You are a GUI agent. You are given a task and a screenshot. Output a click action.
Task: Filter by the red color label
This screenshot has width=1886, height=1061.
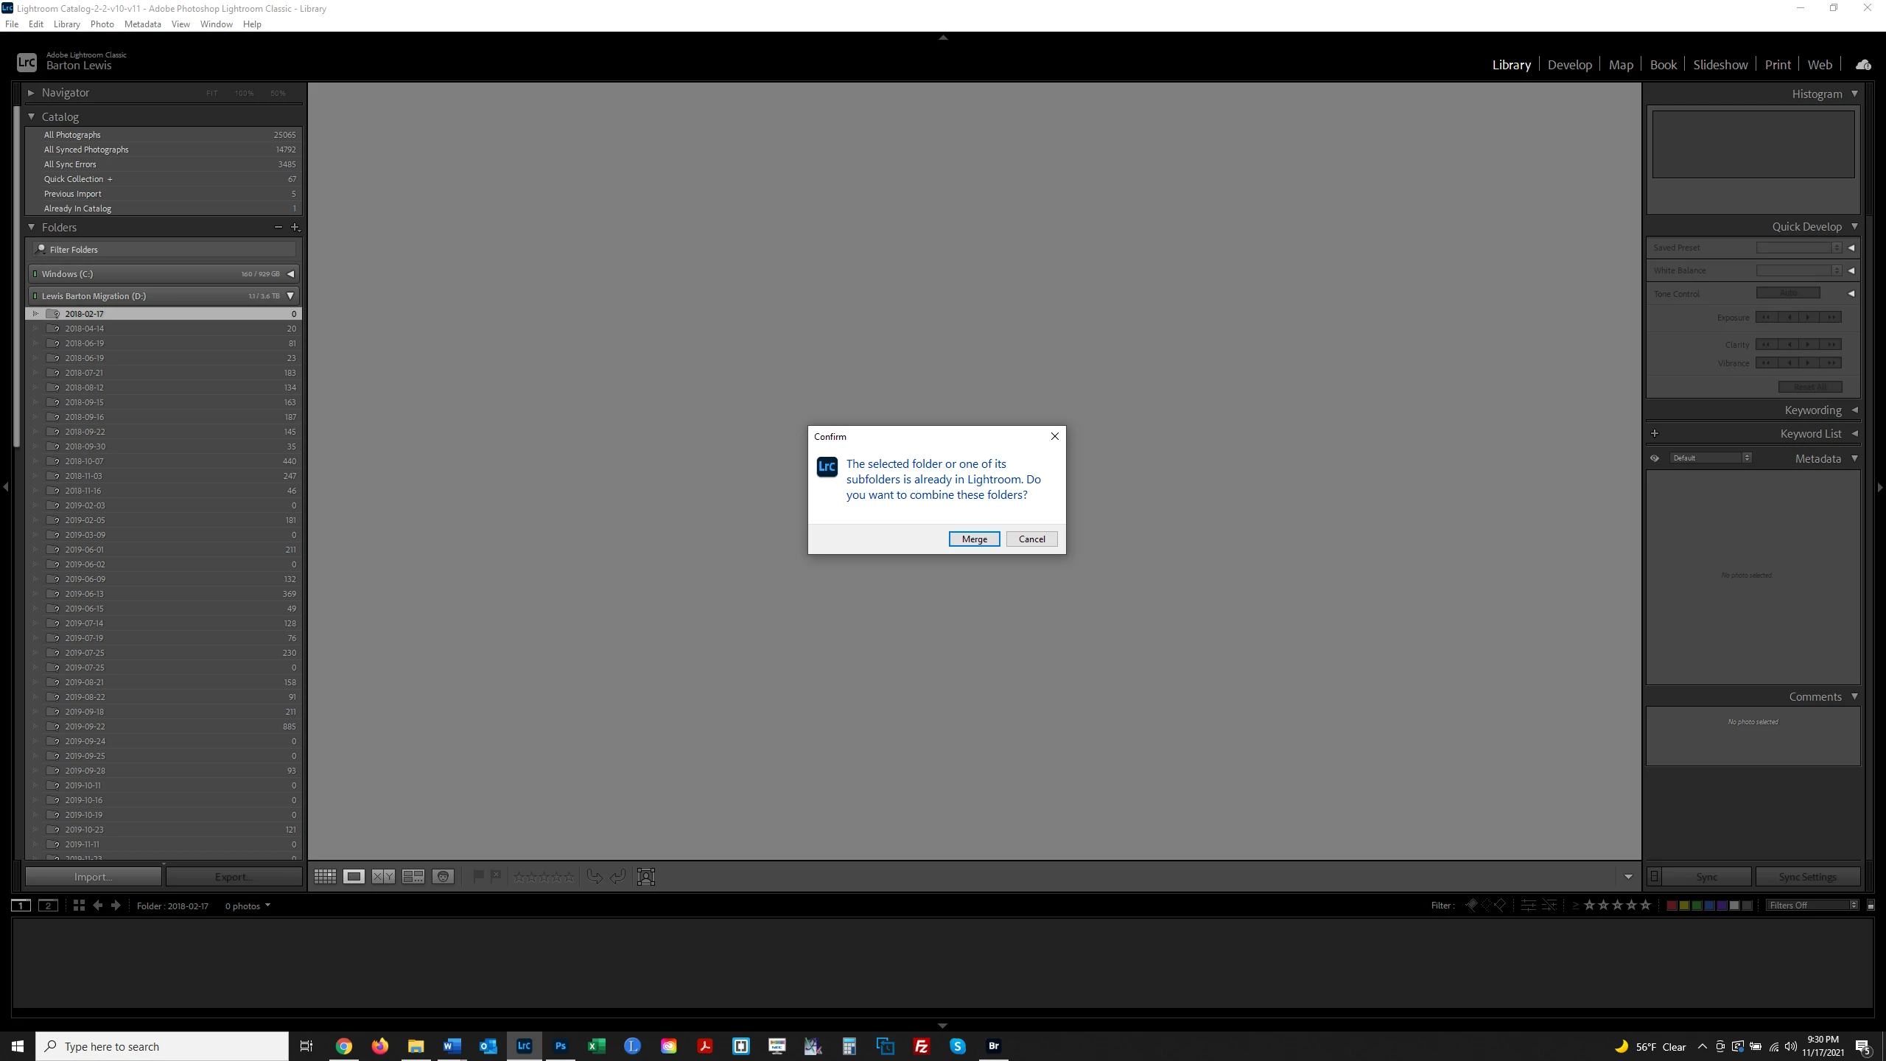tap(1672, 906)
